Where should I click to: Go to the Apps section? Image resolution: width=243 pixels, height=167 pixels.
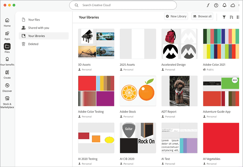7,35
